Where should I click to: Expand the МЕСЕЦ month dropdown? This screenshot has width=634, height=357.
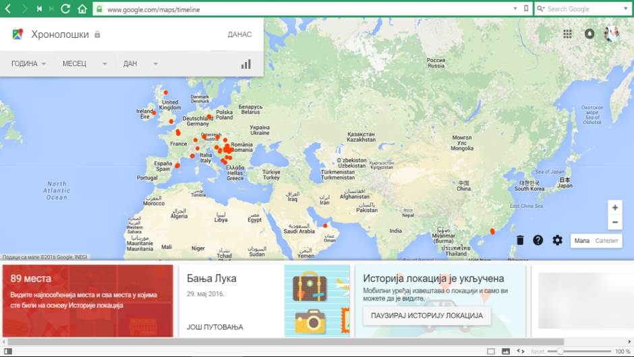84,63
